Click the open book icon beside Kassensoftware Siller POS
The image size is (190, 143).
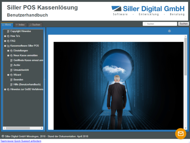click(8, 46)
